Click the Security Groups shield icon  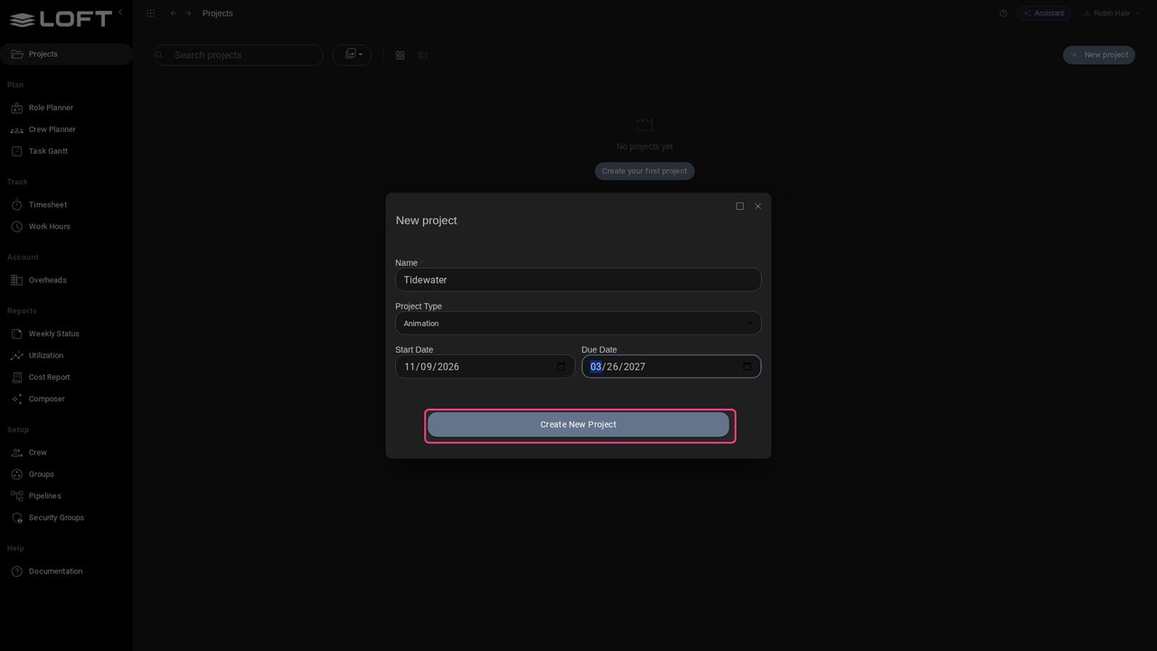point(16,517)
